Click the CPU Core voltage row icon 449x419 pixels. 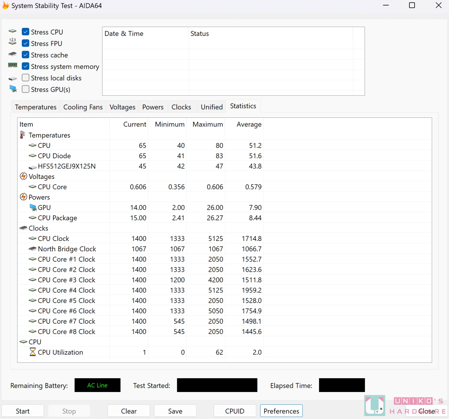(33, 187)
